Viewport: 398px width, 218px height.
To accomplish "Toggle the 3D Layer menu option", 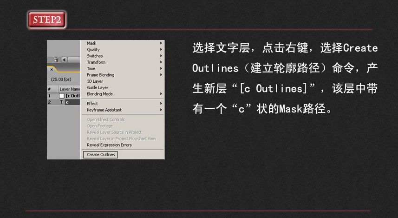I will pos(123,81).
